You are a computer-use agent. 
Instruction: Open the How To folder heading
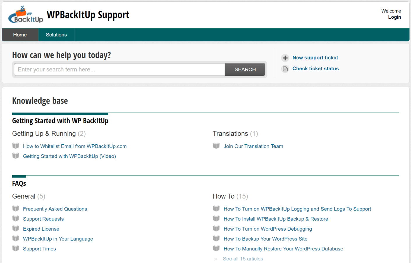[x=223, y=196]
